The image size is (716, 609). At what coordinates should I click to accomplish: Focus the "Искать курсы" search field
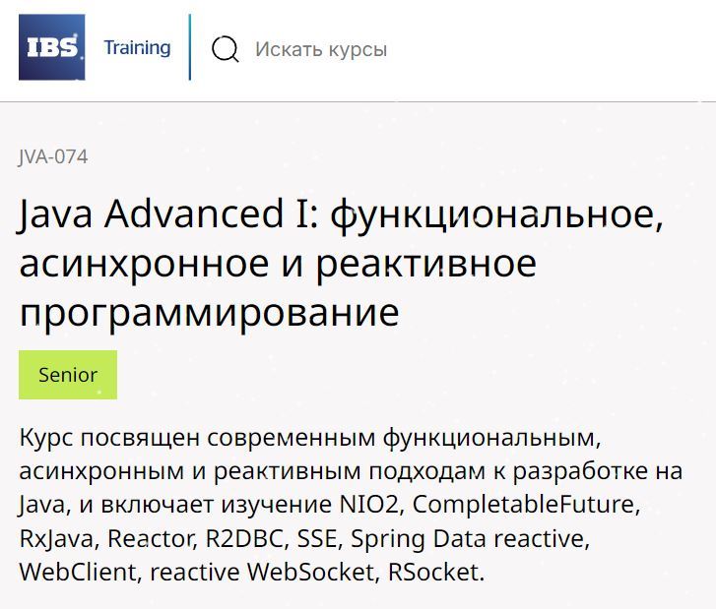click(321, 49)
